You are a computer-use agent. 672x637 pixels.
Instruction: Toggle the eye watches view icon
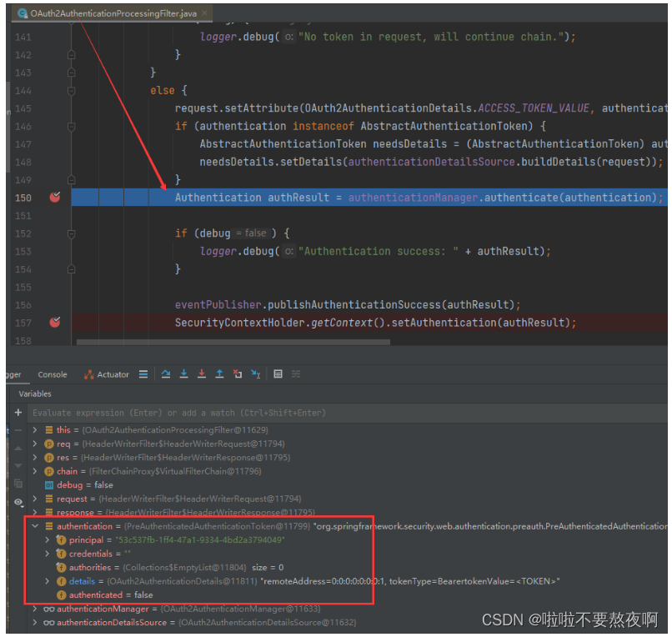tap(18, 503)
